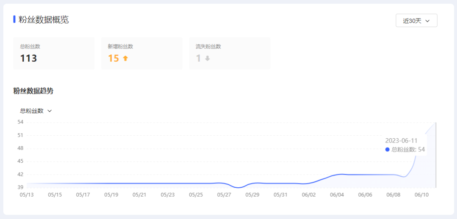
Task: Click the blue dot in chart tooltip
Action: pos(387,150)
